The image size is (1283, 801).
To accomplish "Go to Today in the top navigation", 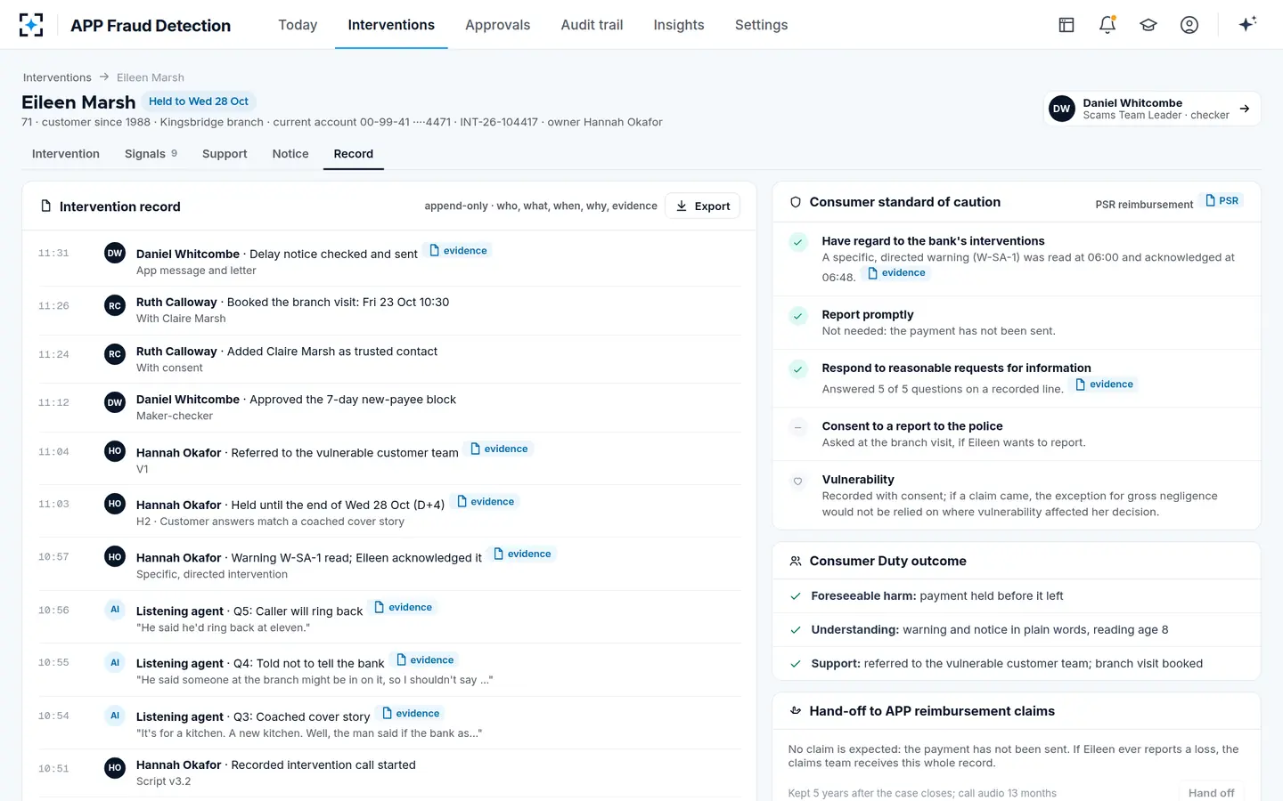I will click(298, 25).
